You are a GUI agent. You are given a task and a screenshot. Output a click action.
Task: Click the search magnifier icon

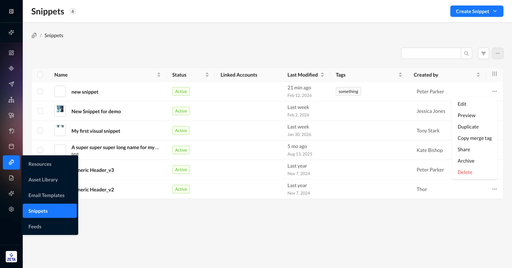466,53
